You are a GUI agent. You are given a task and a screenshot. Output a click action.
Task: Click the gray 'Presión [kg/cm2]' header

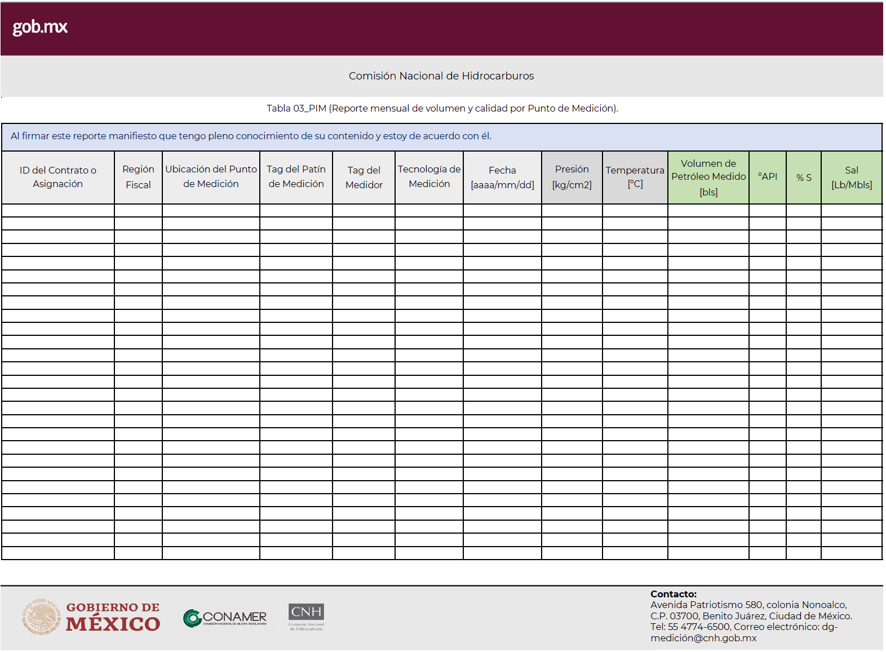click(572, 177)
